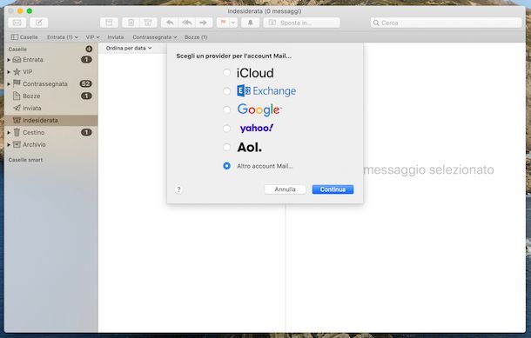Select Entrata mailbox in sidebar
Viewport: 531px width, 338px height.
[50, 59]
